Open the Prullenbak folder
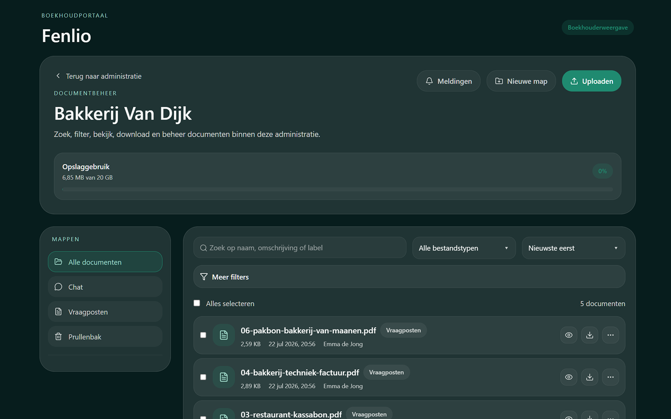Screen dimensions: 671x419 (105, 336)
